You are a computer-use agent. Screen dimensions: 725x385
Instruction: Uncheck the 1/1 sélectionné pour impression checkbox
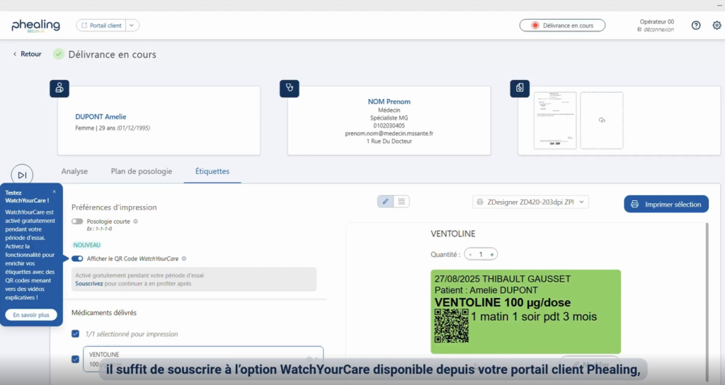point(76,333)
